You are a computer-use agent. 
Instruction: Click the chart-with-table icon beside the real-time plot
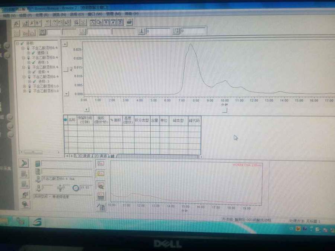pos(101,196)
